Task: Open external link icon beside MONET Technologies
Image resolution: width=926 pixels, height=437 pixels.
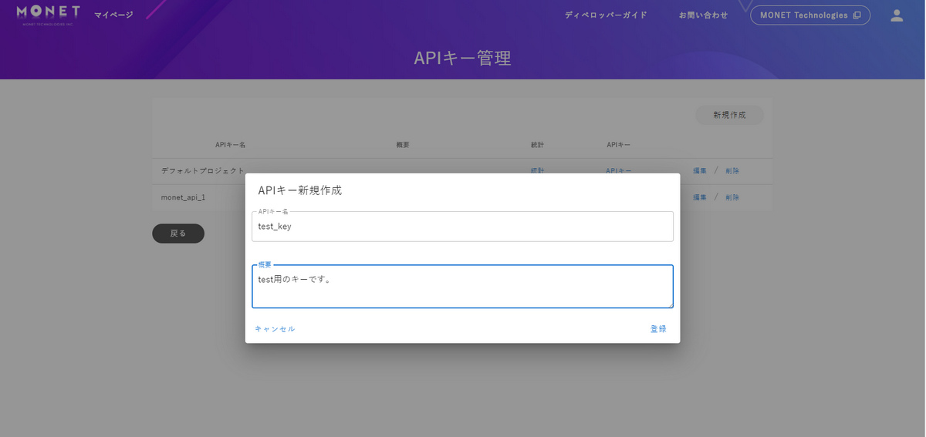Action: (x=857, y=15)
